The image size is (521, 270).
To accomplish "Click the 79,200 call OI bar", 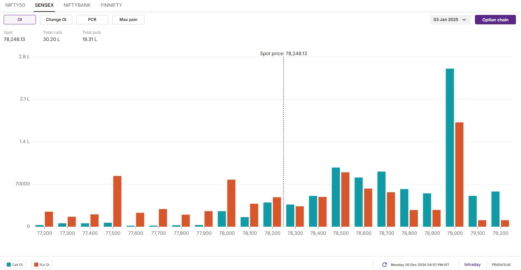I will pyautogui.click(x=496, y=209).
